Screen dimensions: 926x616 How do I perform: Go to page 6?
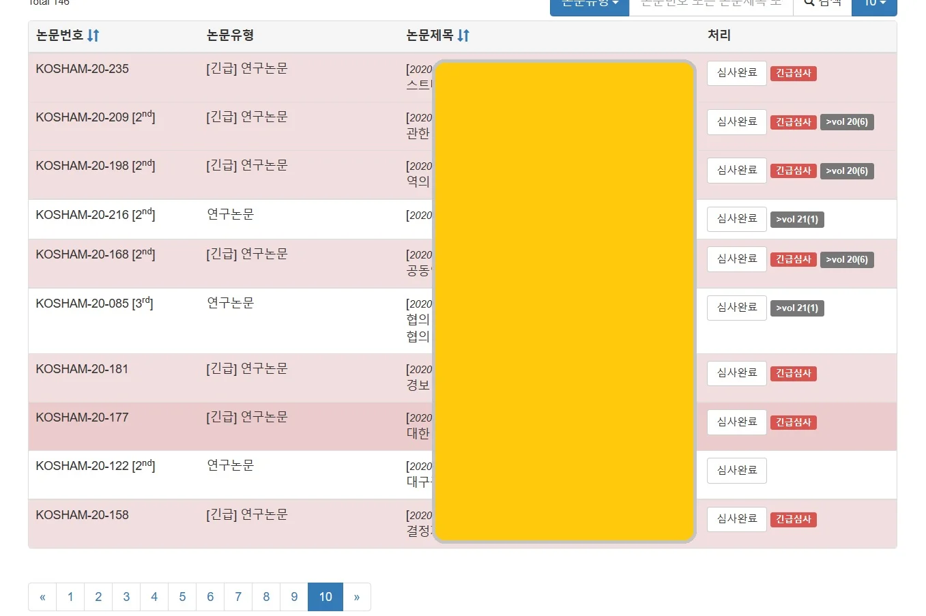210,597
